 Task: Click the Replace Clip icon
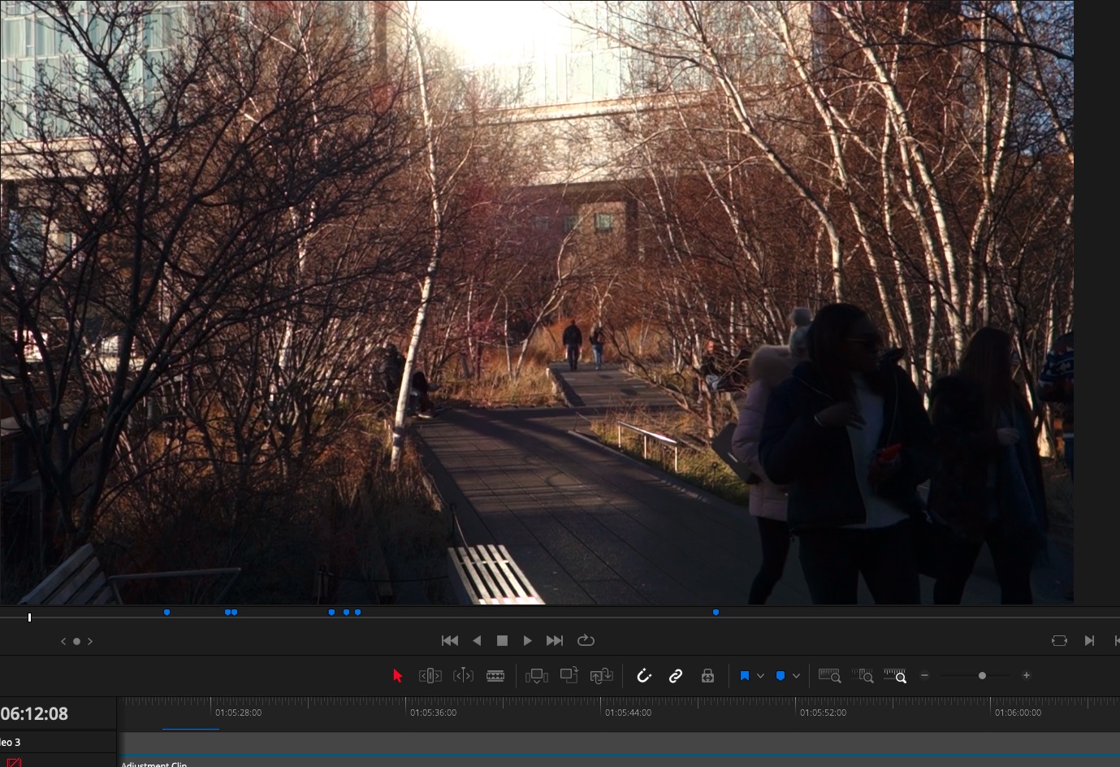click(x=601, y=676)
